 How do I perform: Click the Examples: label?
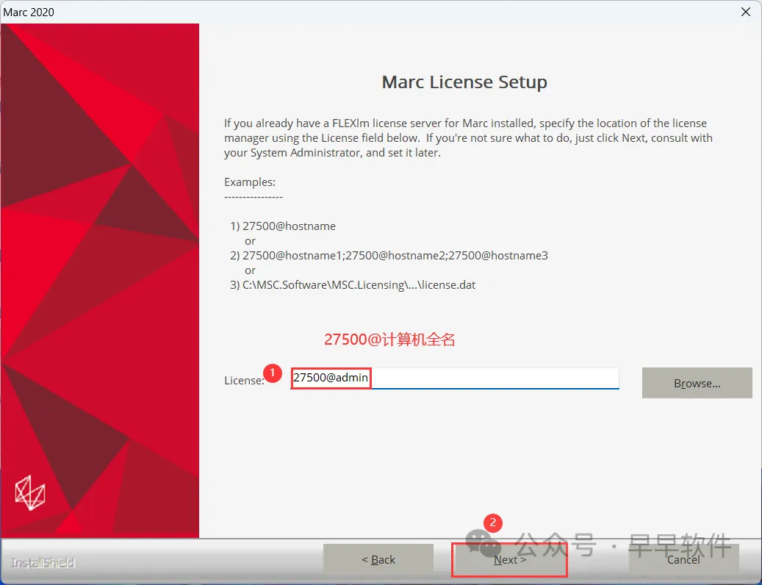250,182
